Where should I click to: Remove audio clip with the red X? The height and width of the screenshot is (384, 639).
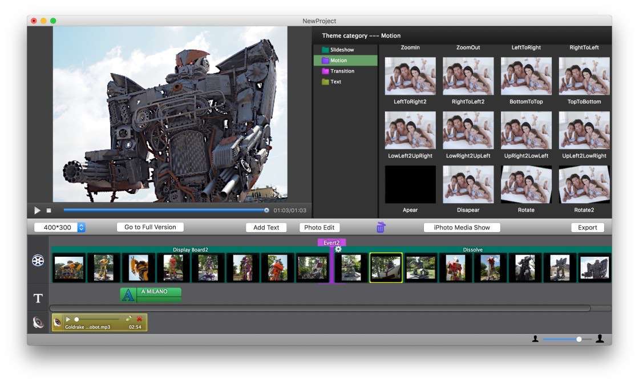[x=139, y=319]
